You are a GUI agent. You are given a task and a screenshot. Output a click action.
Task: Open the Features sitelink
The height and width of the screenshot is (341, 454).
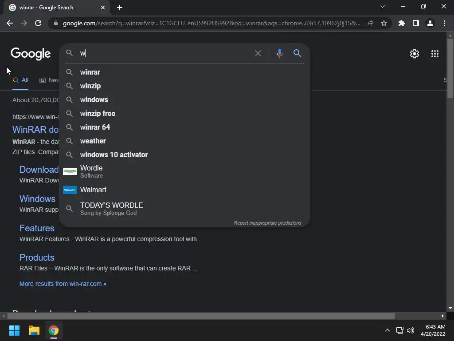[x=37, y=228]
